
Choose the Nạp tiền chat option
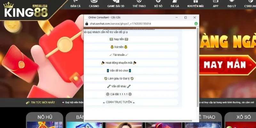[x=119, y=39]
